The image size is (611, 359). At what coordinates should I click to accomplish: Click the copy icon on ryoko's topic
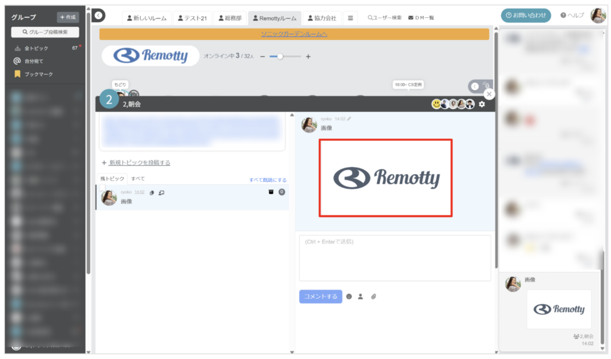[x=152, y=193]
